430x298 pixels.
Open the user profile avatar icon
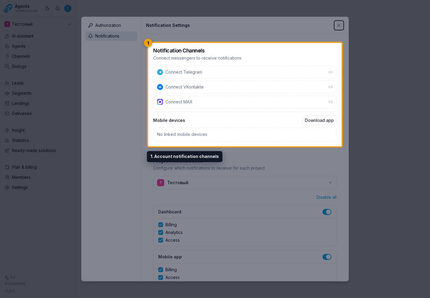68,8
